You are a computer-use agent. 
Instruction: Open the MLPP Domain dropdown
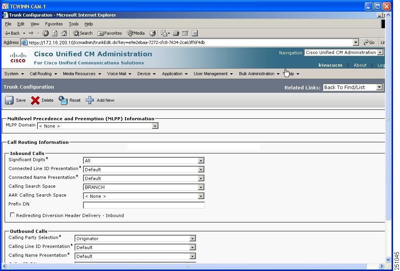click(x=155, y=126)
